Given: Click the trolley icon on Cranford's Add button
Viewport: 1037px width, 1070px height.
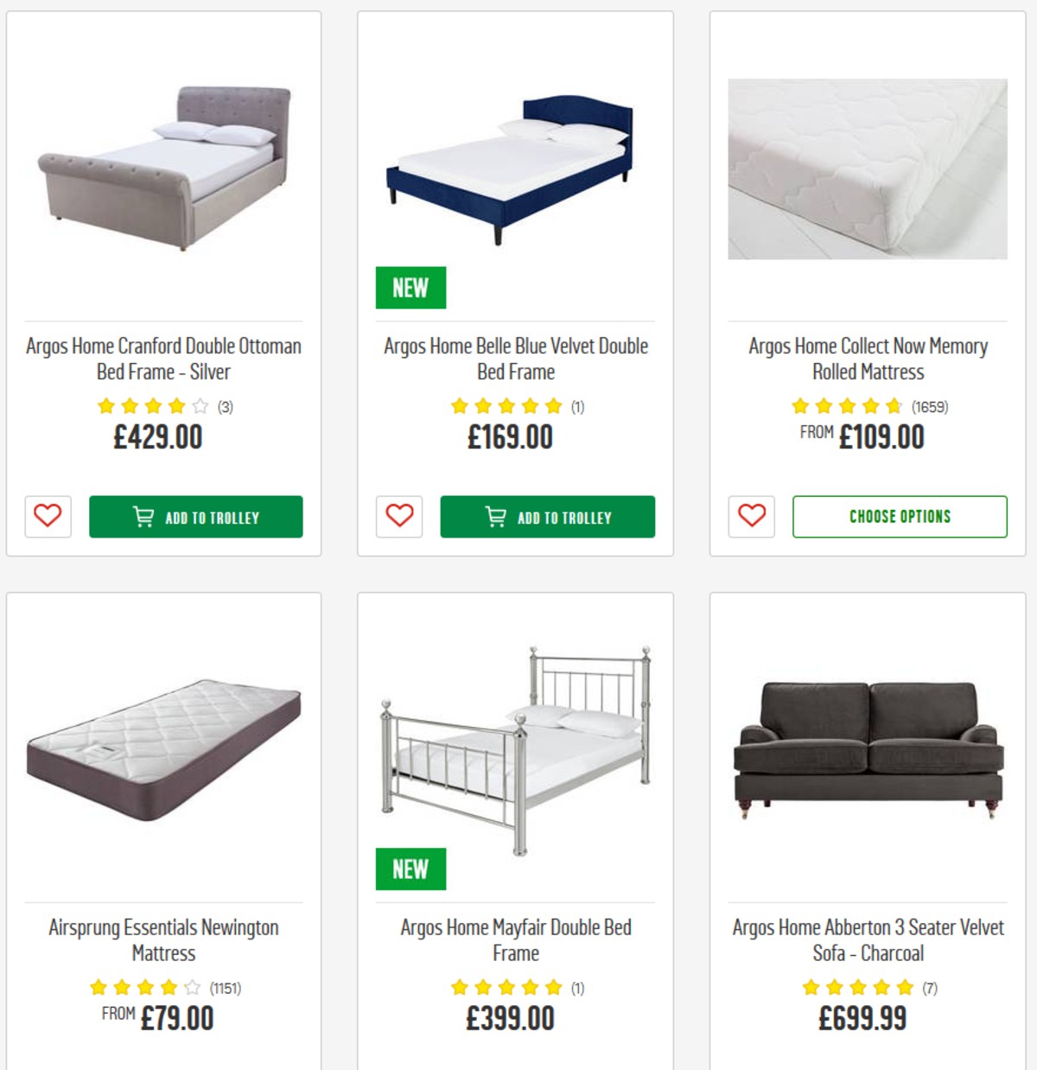Looking at the screenshot, I should coord(145,516).
